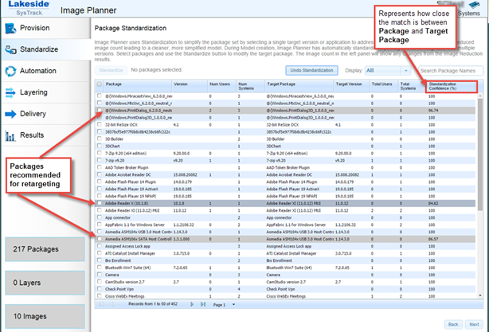Go to previous page of records

(112, 304)
